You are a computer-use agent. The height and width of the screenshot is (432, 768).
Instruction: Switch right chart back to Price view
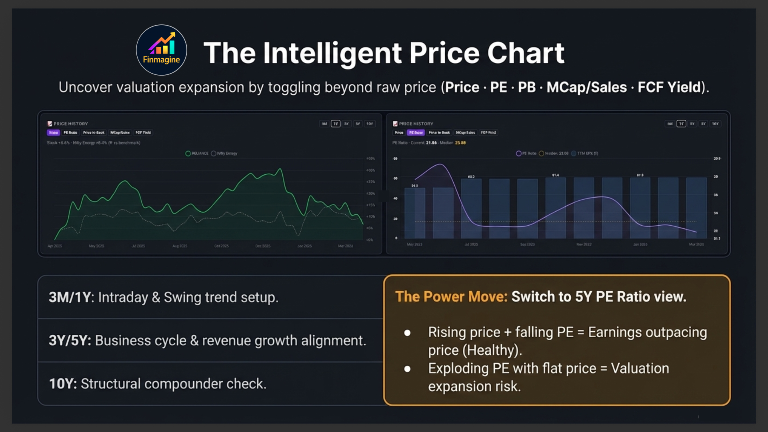[x=399, y=132]
